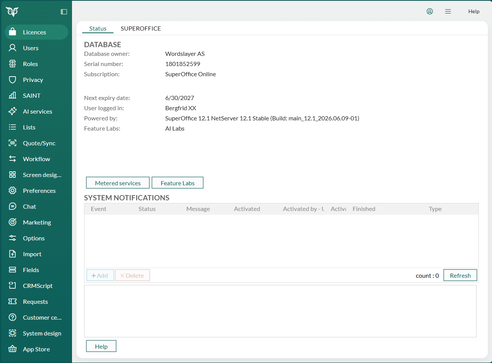Image resolution: width=492 pixels, height=363 pixels.
Task: Switch to the Status tab
Action: point(98,28)
